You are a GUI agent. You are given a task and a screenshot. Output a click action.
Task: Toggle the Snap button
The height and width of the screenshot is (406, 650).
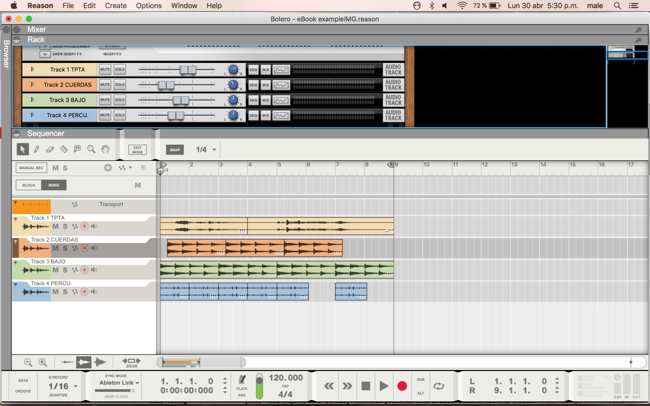(x=175, y=150)
